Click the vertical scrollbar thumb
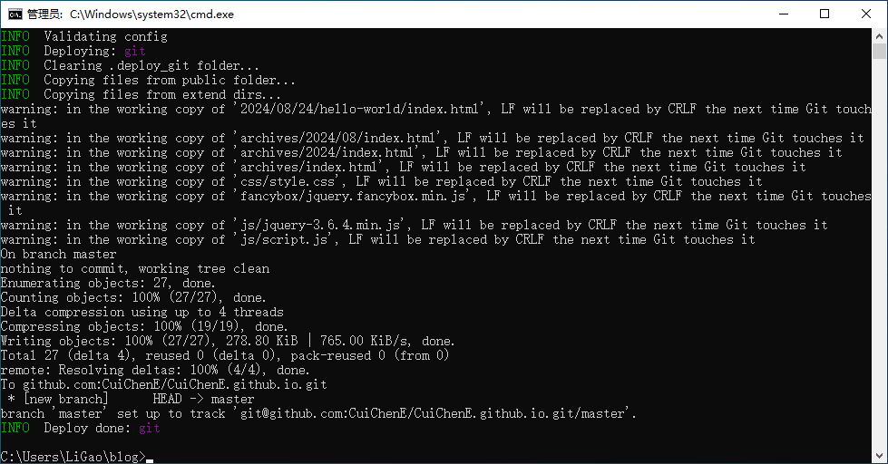Screen dimensions: 888x464 (879, 52)
